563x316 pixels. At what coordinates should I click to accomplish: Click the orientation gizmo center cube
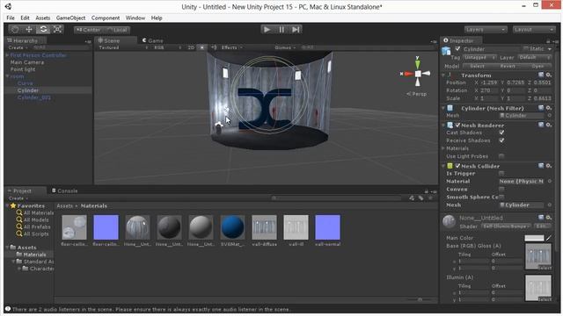tap(418, 74)
